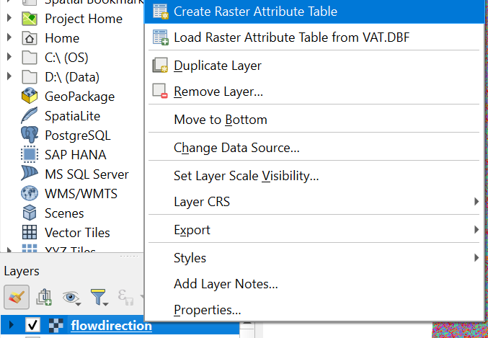The width and height of the screenshot is (488, 338).
Task: Toggle flowdirection layer visibility checkbox
Action: coord(32,325)
